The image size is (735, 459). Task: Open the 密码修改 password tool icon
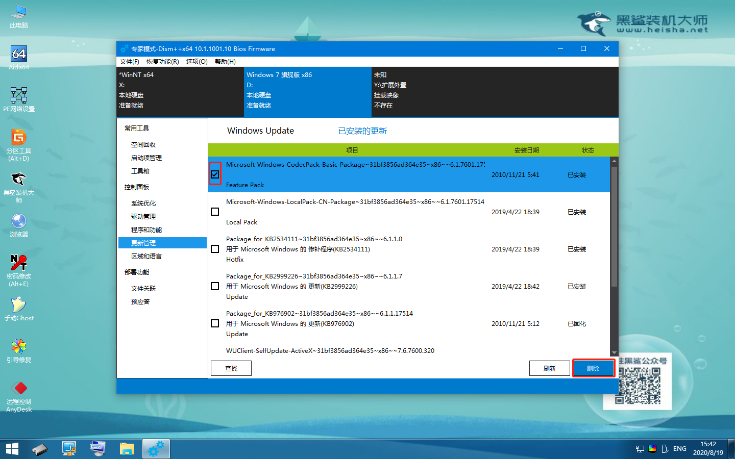[x=19, y=270]
